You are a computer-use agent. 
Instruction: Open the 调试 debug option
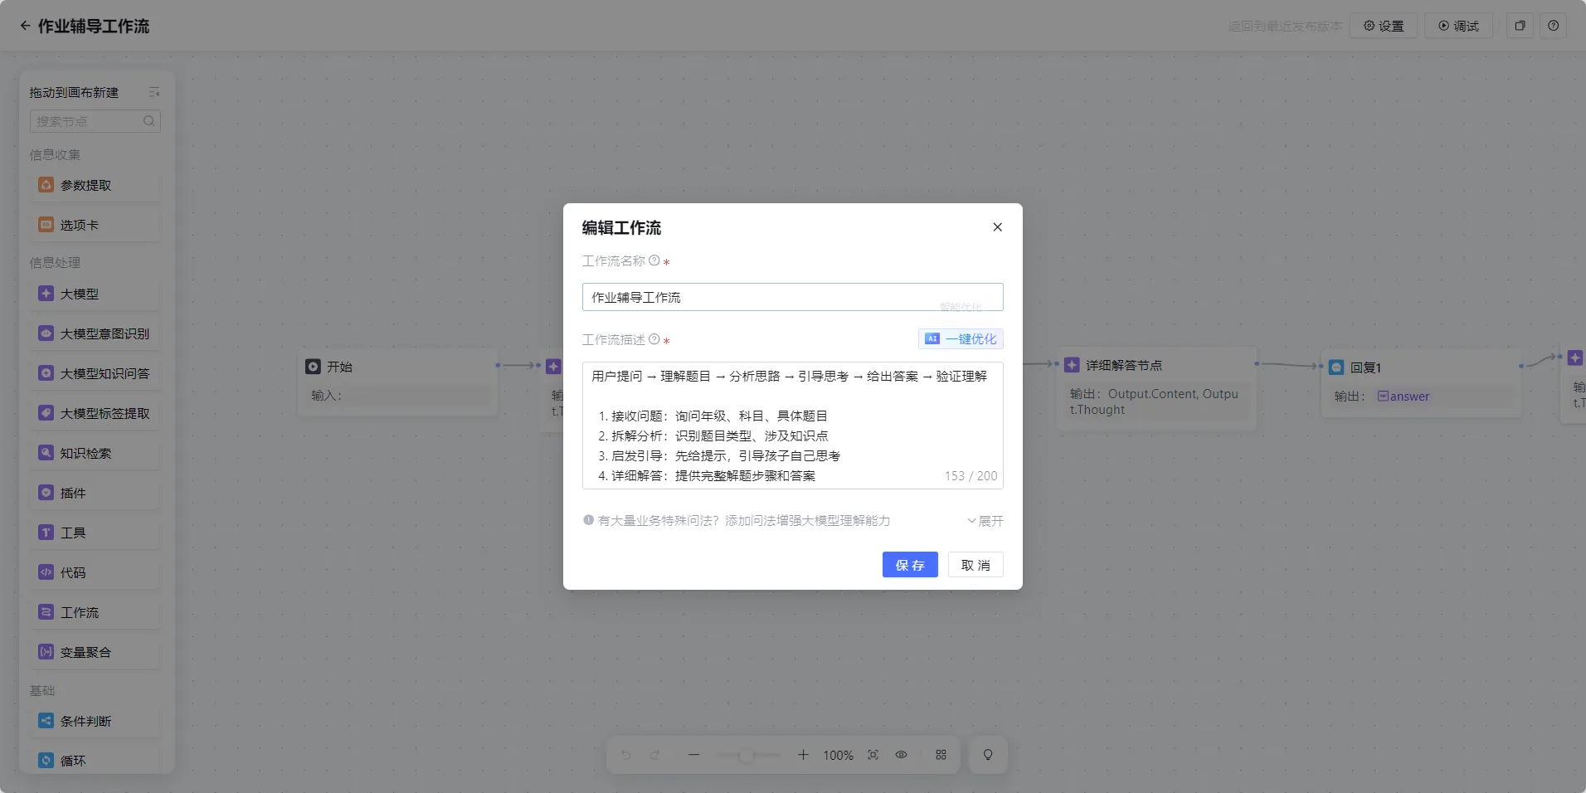click(1458, 26)
